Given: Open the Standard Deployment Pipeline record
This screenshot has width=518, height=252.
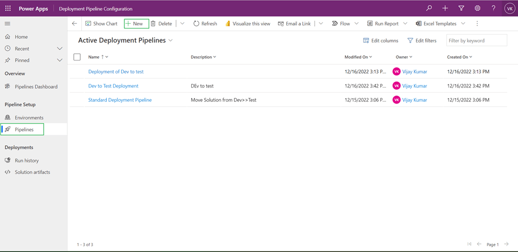Looking at the screenshot, I should (x=120, y=100).
